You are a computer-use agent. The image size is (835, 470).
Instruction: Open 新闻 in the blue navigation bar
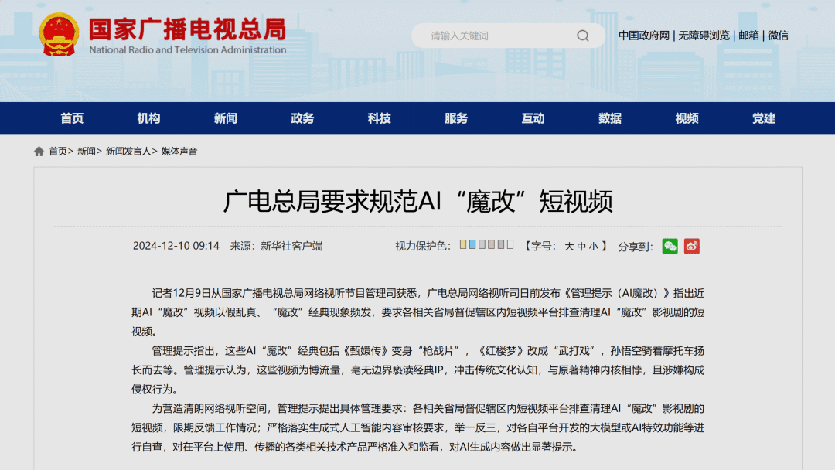[225, 118]
